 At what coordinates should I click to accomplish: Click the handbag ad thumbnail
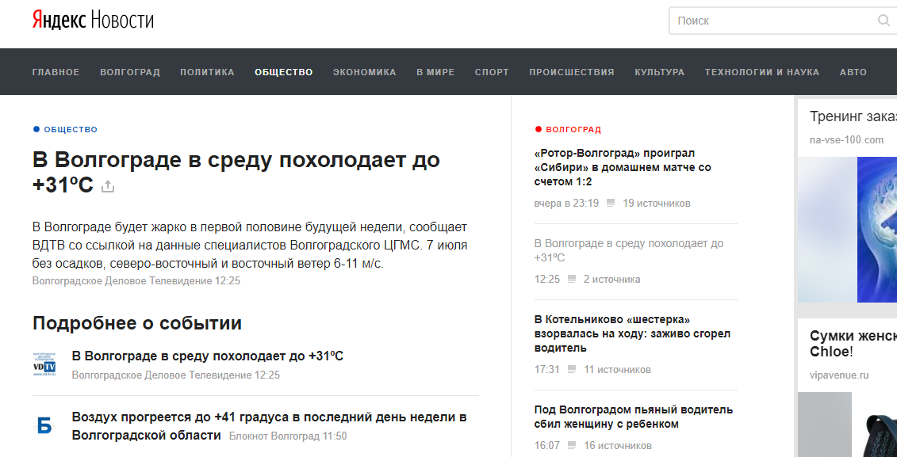(x=847, y=425)
